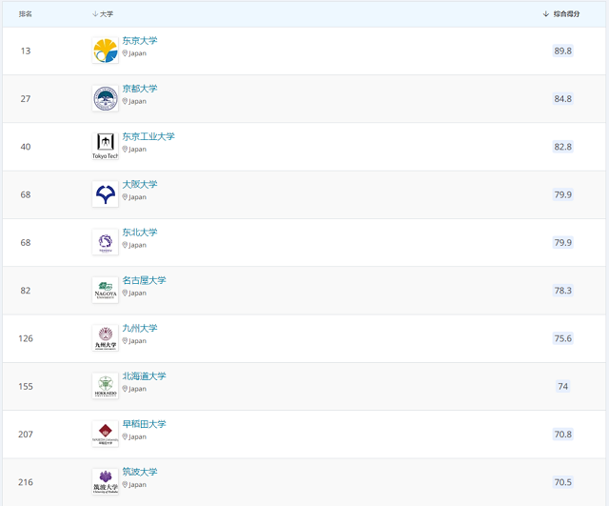The height and width of the screenshot is (506, 609).
Task: Select the Hokkaido University logo
Action: click(106, 386)
